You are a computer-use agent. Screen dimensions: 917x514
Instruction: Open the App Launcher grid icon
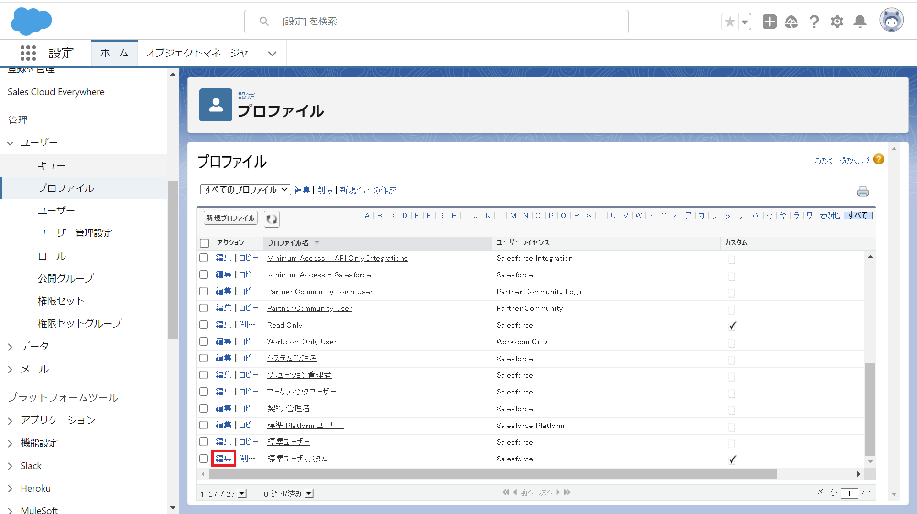[28, 53]
